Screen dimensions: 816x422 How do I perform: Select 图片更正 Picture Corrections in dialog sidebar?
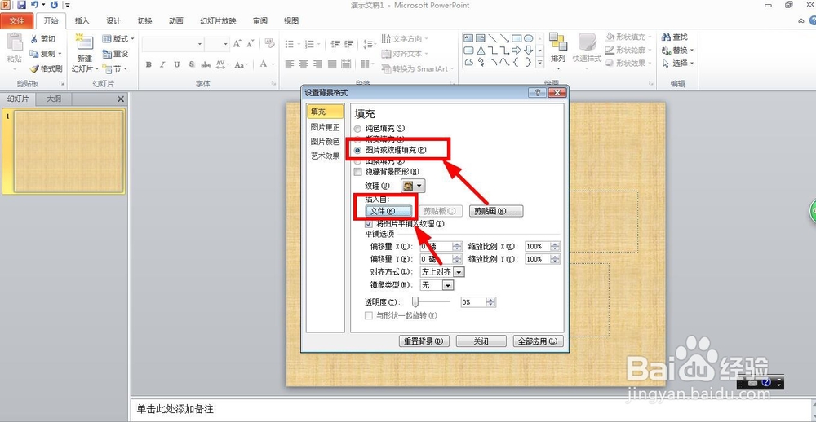326,127
